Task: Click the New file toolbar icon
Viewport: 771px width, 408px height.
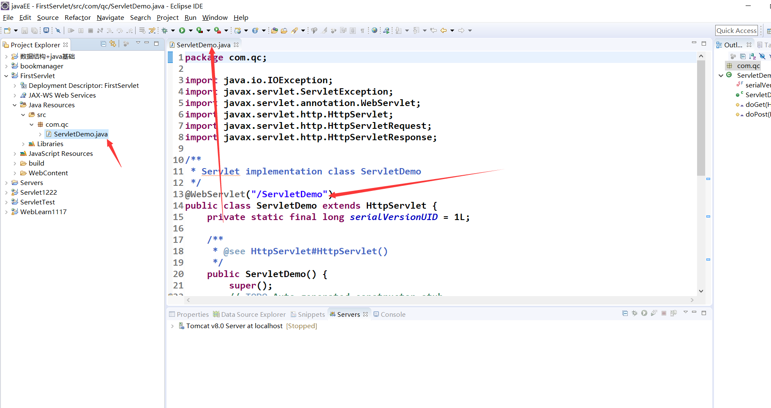Action: pyautogui.click(x=7, y=30)
